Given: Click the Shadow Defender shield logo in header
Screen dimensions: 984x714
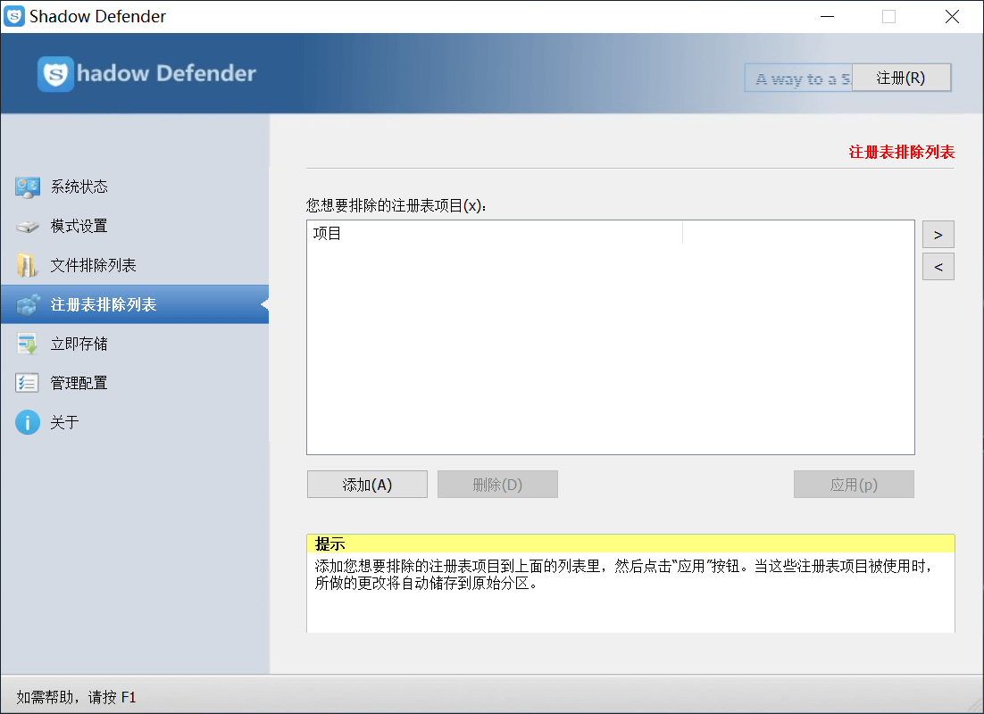Looking at the screenshot, I should 55,74.
